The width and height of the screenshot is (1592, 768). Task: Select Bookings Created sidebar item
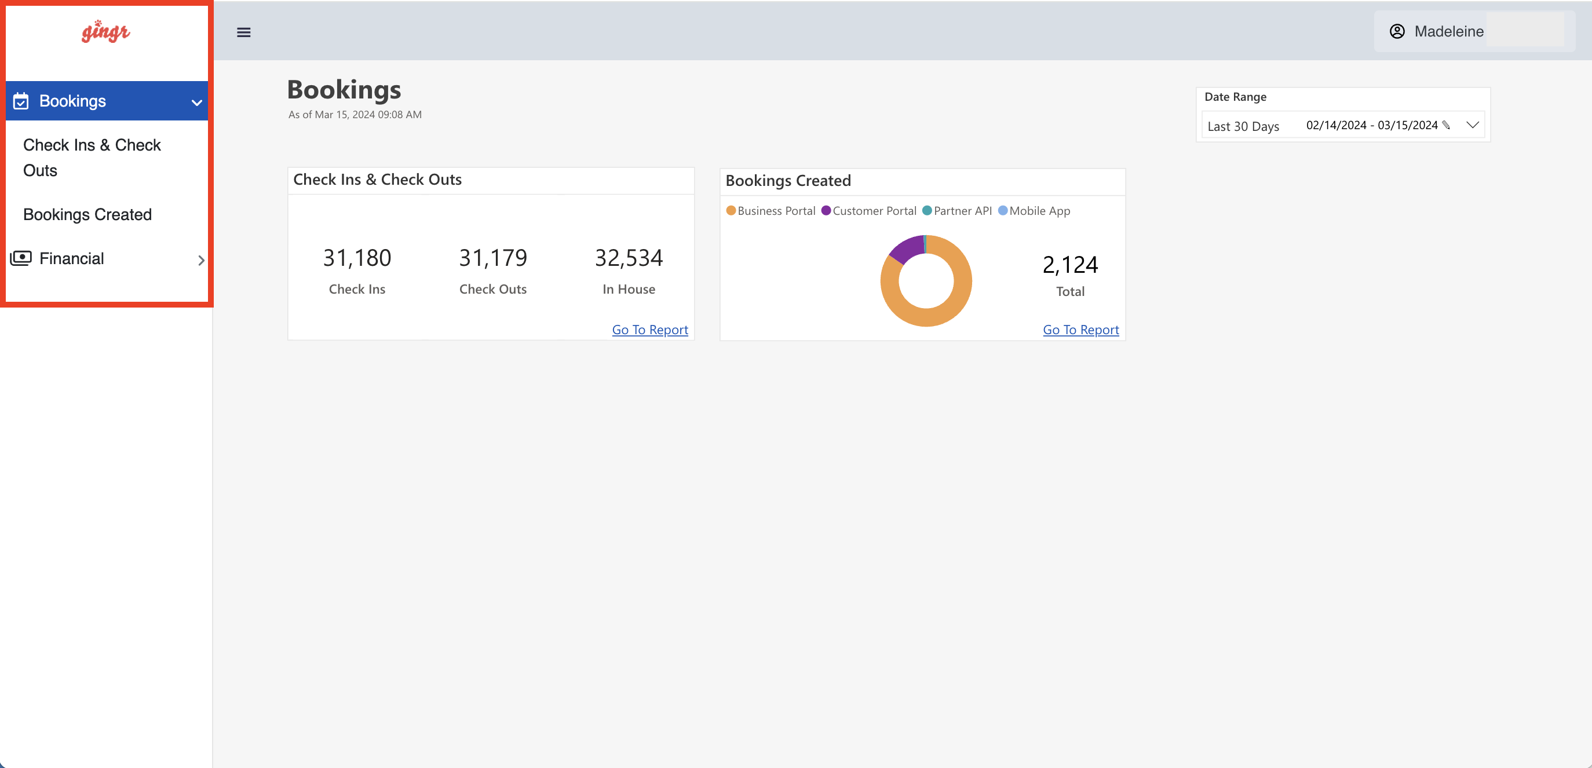87,214
